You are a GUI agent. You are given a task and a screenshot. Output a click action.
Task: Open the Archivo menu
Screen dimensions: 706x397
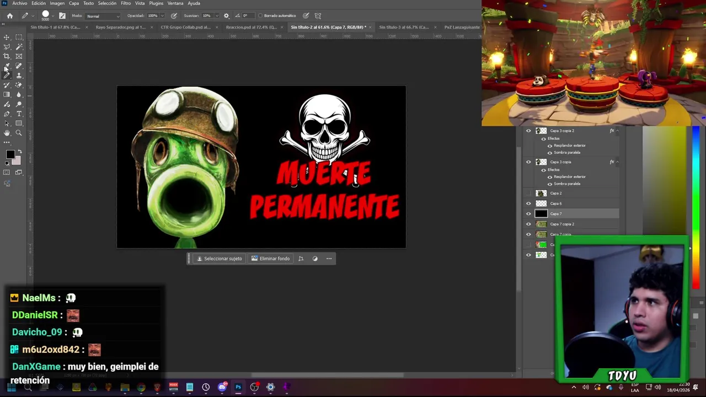pos(20,3)
